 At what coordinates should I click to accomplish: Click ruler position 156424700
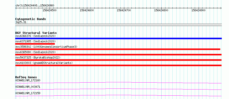point(124,10)
